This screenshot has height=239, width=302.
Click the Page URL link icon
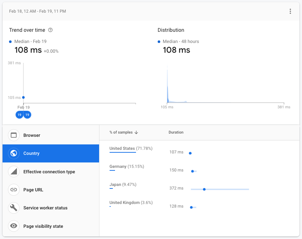(13, 190)
